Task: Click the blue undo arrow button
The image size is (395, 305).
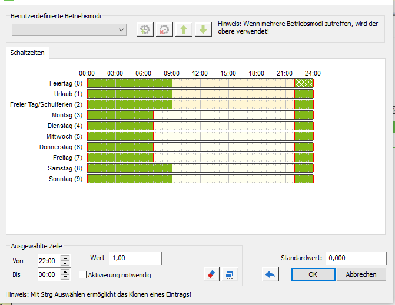Action: [270, 274]
